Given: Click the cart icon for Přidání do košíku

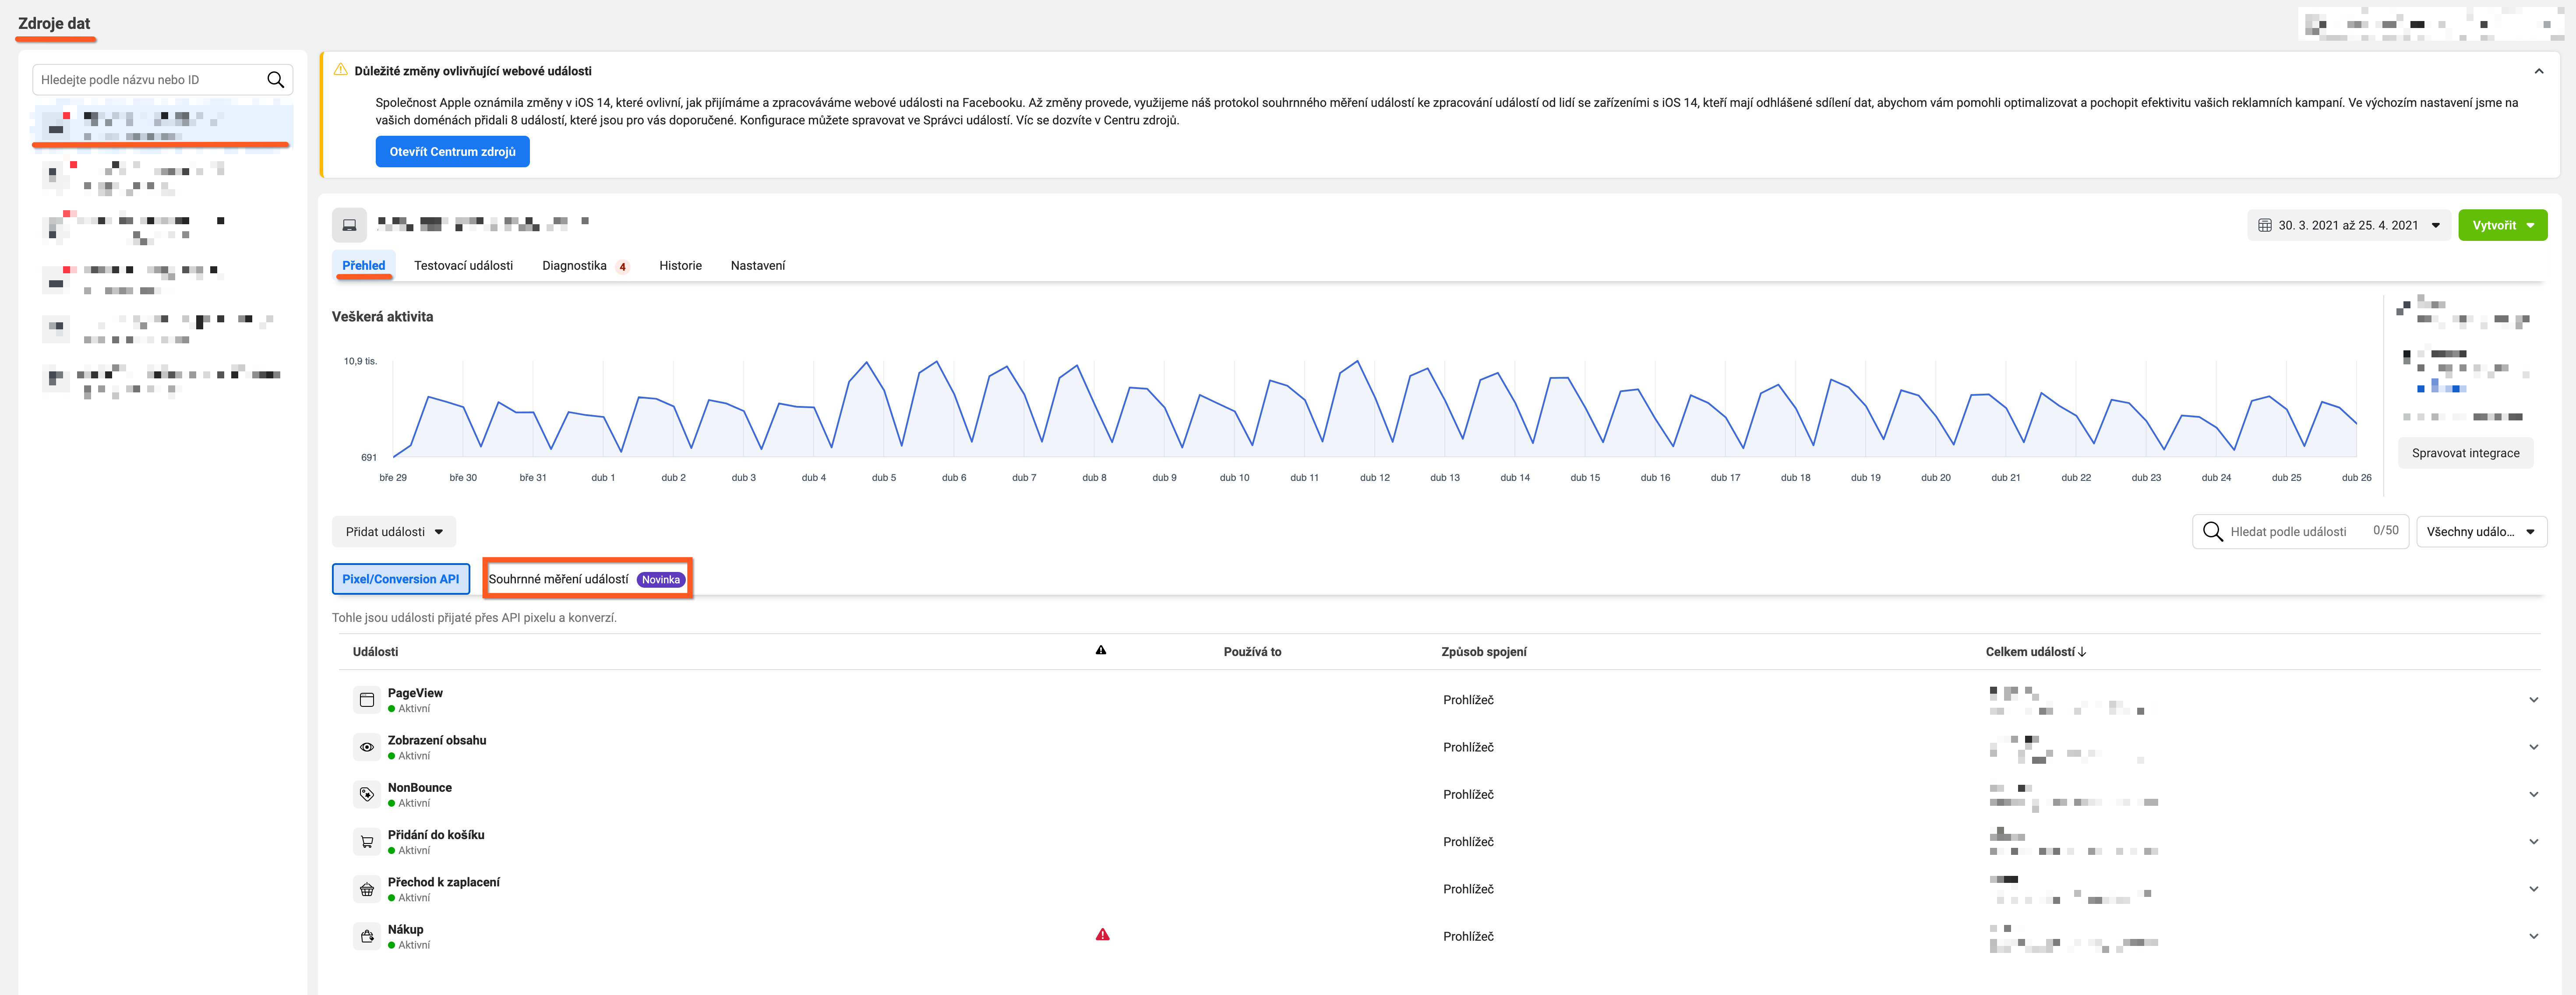Looking at the screenshot, I should tap(367, 842).
